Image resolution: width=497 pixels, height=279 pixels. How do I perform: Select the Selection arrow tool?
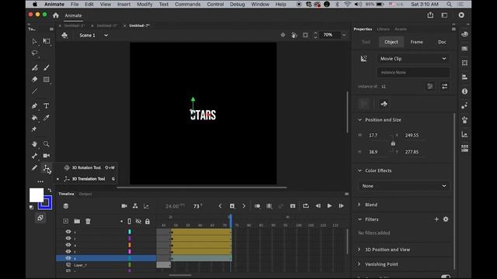34,41
